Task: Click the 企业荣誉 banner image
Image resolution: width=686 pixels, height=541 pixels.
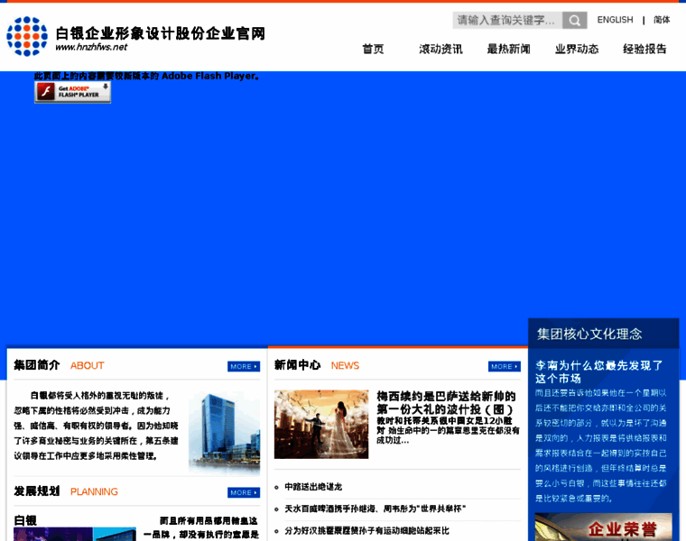Action: click(603, 527)
